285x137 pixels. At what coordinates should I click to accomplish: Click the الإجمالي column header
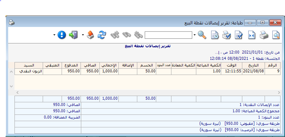[x=109, y=65]
